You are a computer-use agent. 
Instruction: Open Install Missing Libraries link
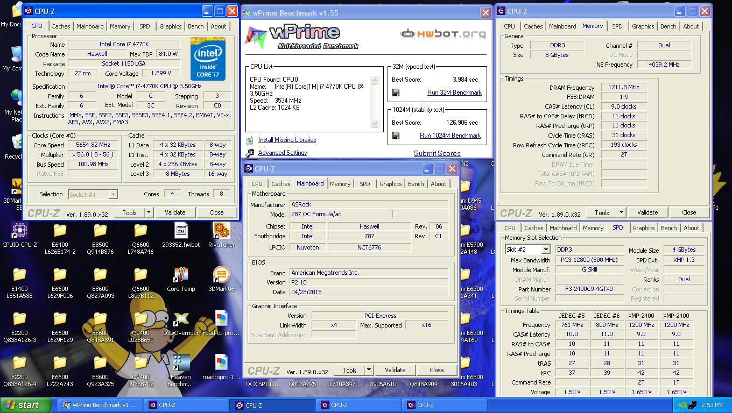pos(287,140)
